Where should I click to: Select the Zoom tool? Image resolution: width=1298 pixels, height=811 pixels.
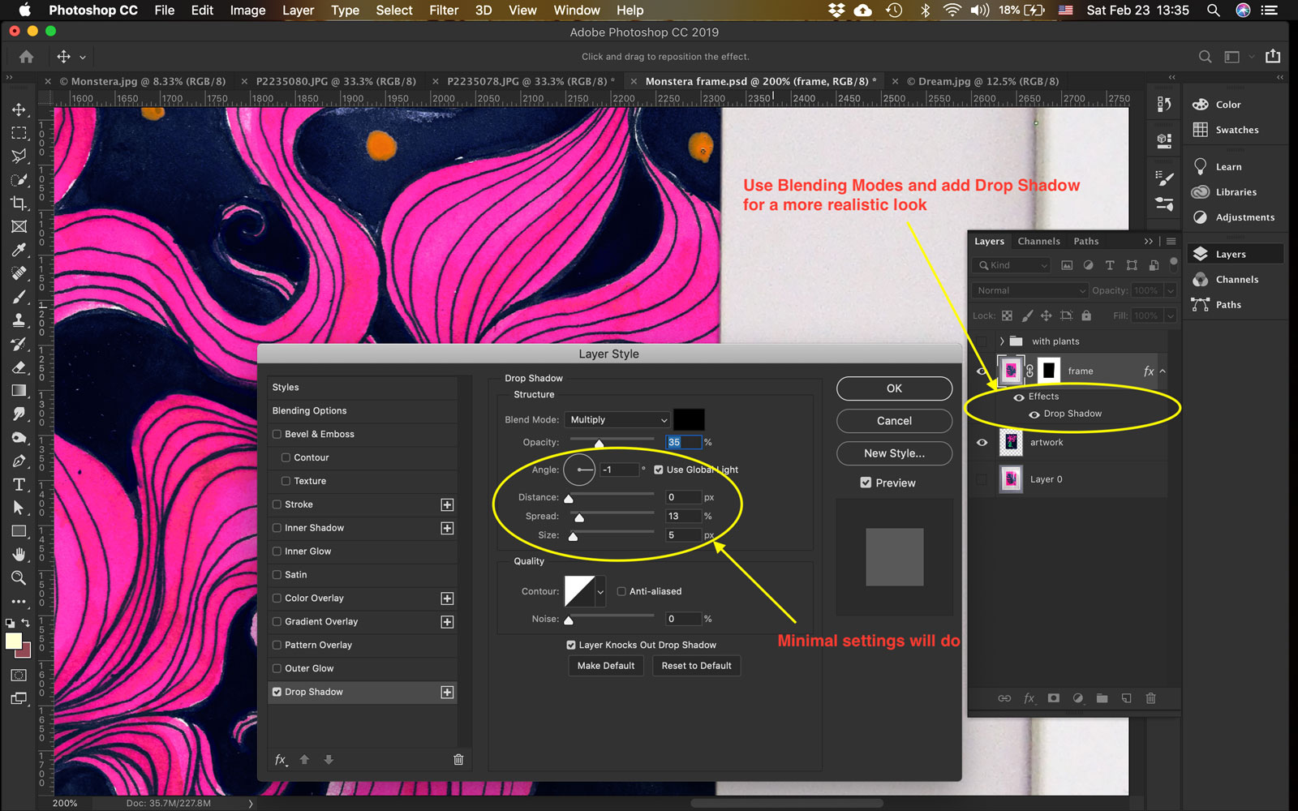(x=19, y=578)
